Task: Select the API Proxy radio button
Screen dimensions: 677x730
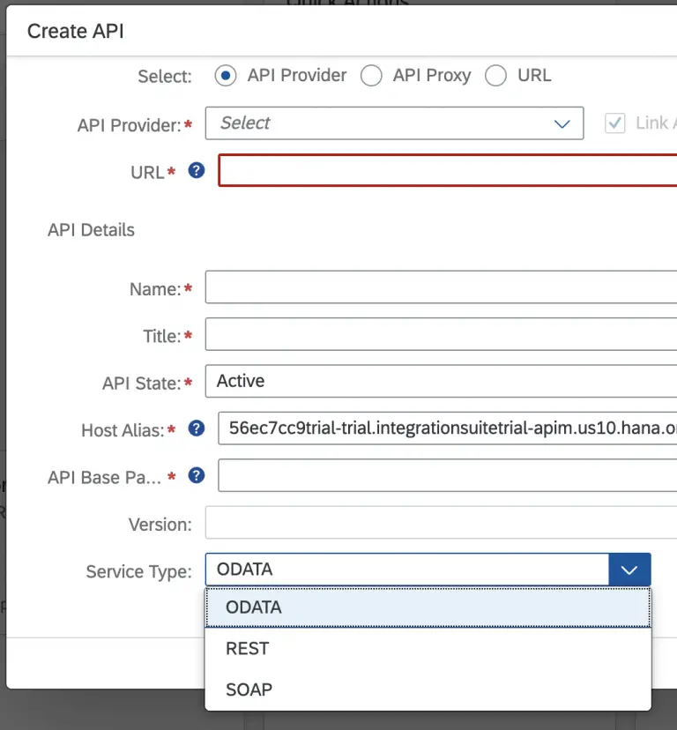Action: tap(371, 76)
